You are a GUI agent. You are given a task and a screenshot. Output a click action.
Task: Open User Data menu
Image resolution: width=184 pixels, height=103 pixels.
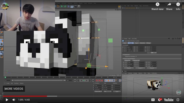(134, 39)
